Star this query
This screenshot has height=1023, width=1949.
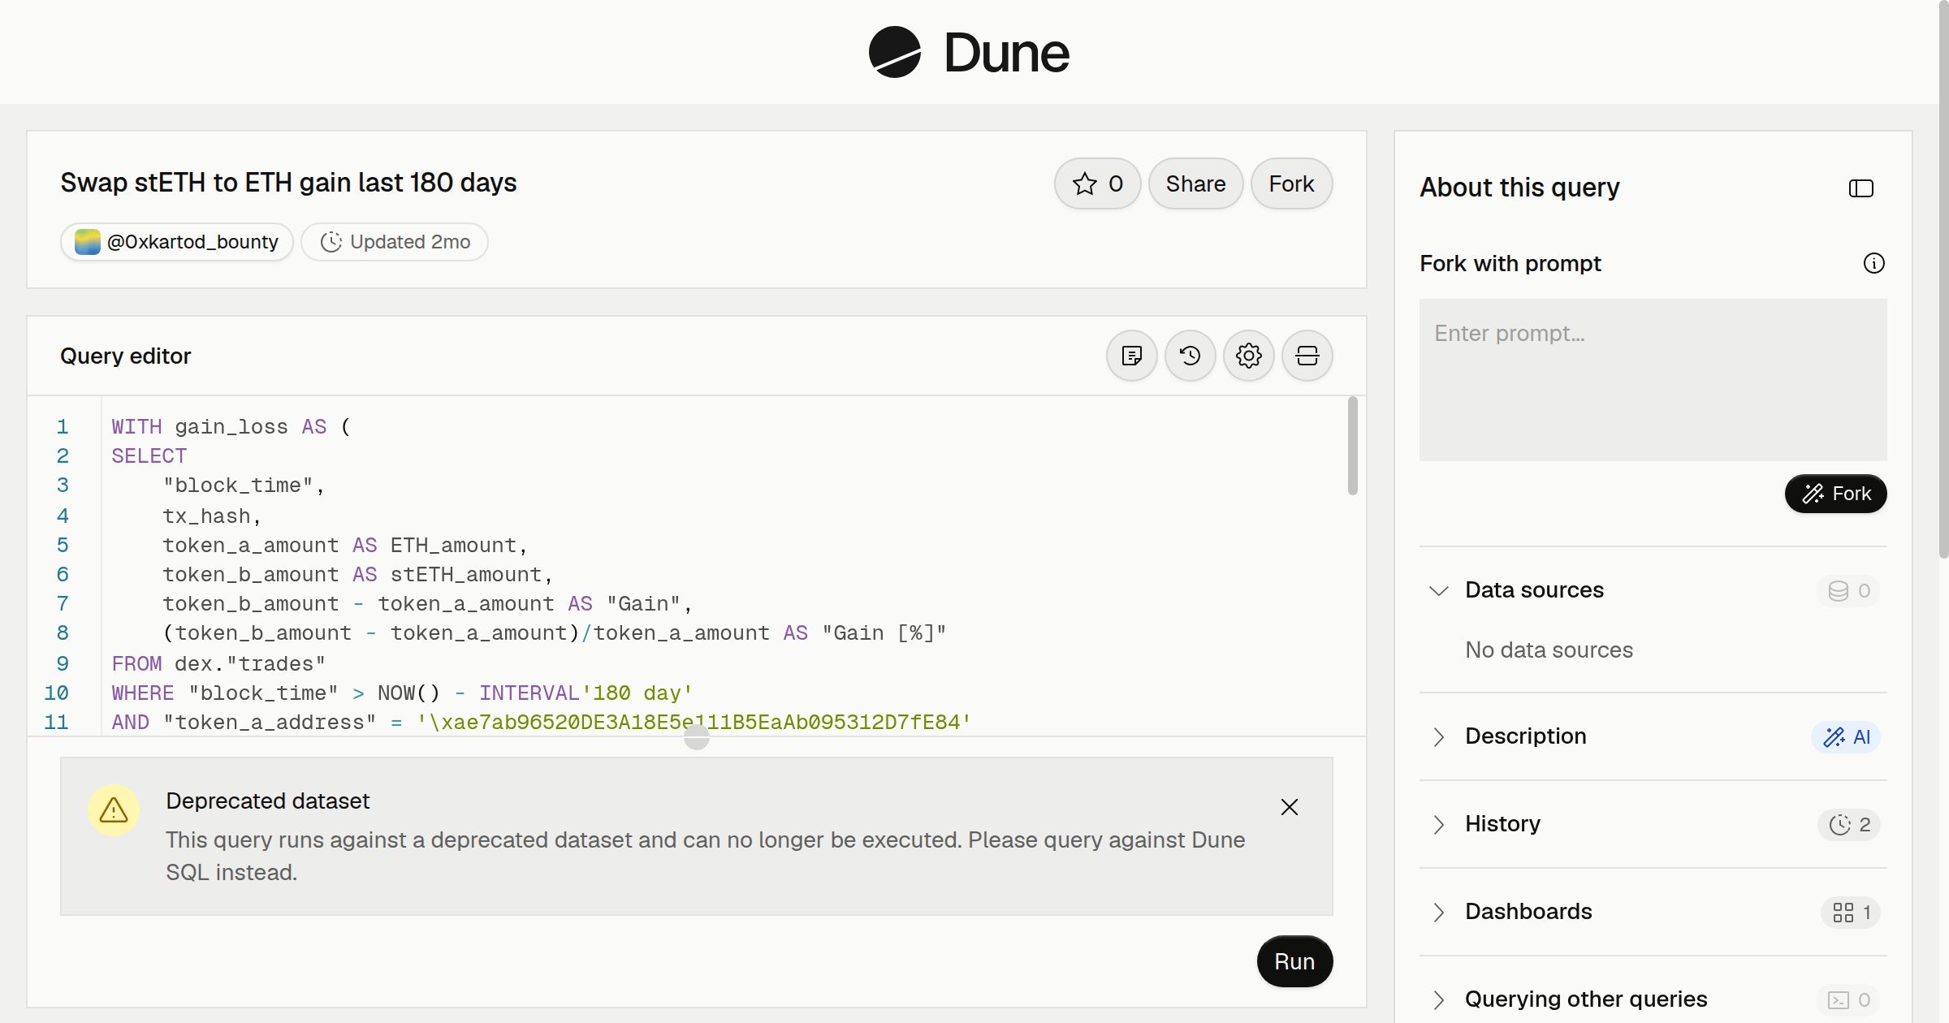[1098, 183]
